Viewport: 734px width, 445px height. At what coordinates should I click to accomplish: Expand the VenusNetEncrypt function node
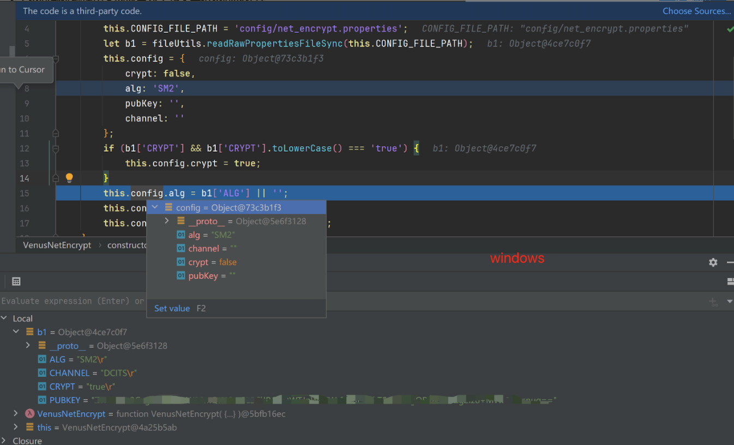click(16, 414)
